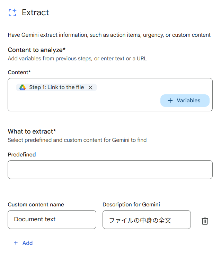Click the Google Drive icon in the variable chip

pos(23,87)
